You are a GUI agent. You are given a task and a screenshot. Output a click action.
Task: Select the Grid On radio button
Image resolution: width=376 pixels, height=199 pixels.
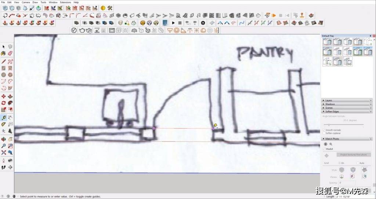click(340, 163)
